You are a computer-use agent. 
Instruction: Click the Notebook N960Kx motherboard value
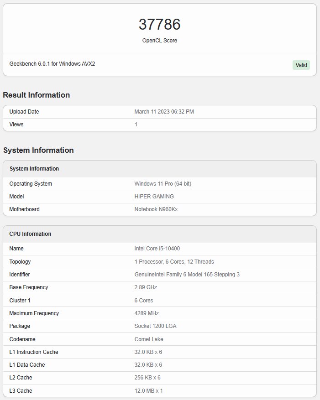(x=156, y=209)
